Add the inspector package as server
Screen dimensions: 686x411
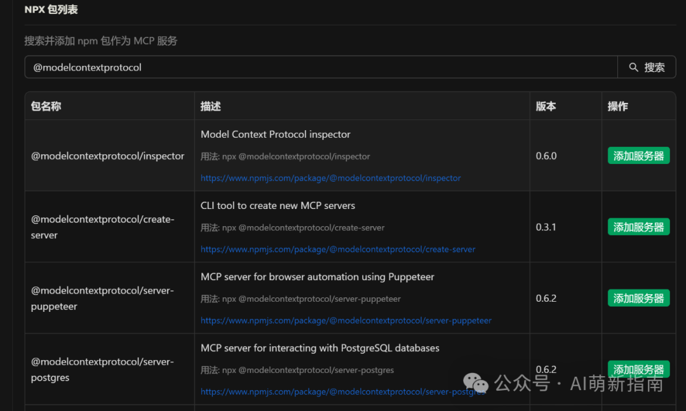click(638, 156)
